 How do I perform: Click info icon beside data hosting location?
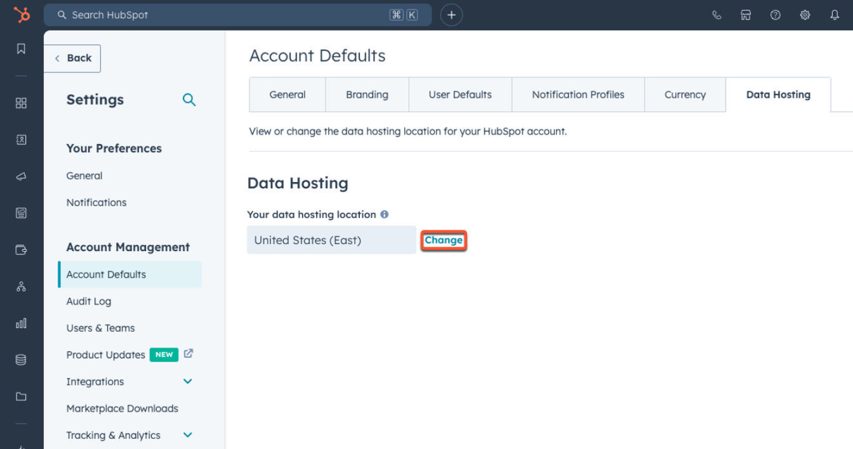(x=384, y=214)
